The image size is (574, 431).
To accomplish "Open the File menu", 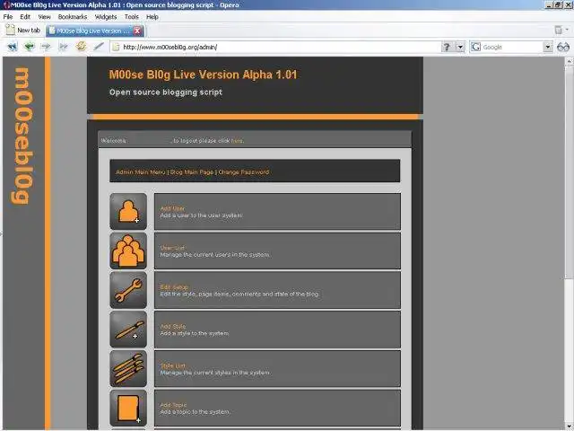I will click(x=8, y=17).
